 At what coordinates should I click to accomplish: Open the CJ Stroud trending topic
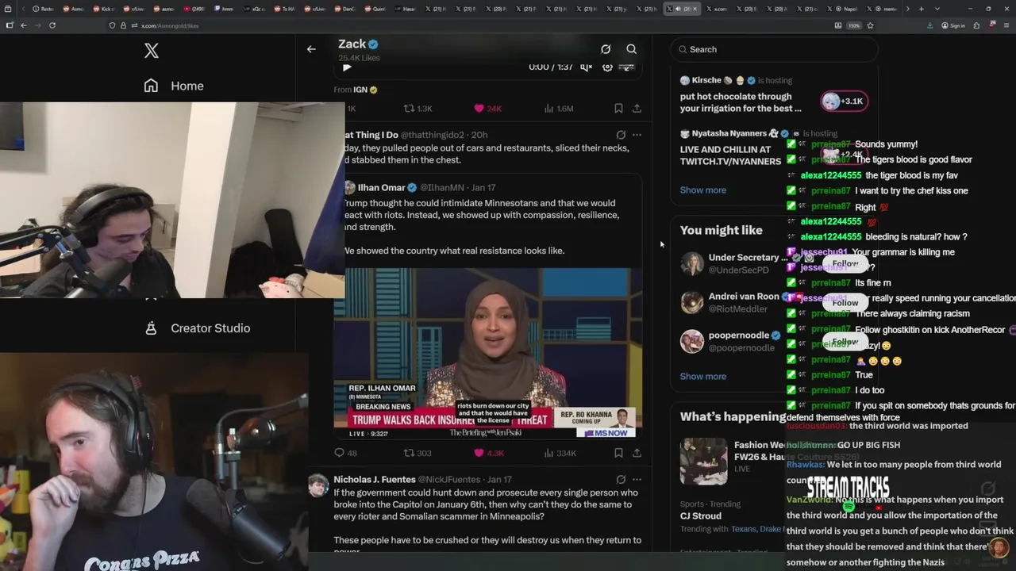(701, 516)
